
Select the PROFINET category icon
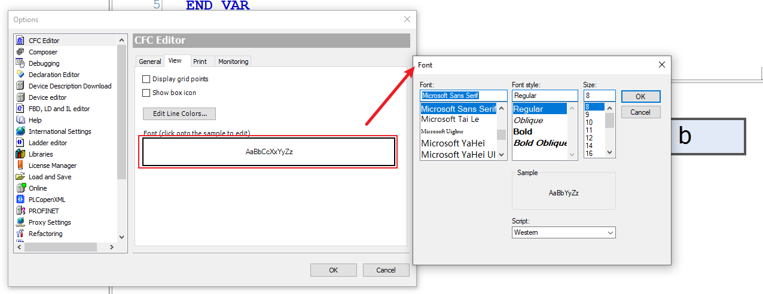point(20,211)
